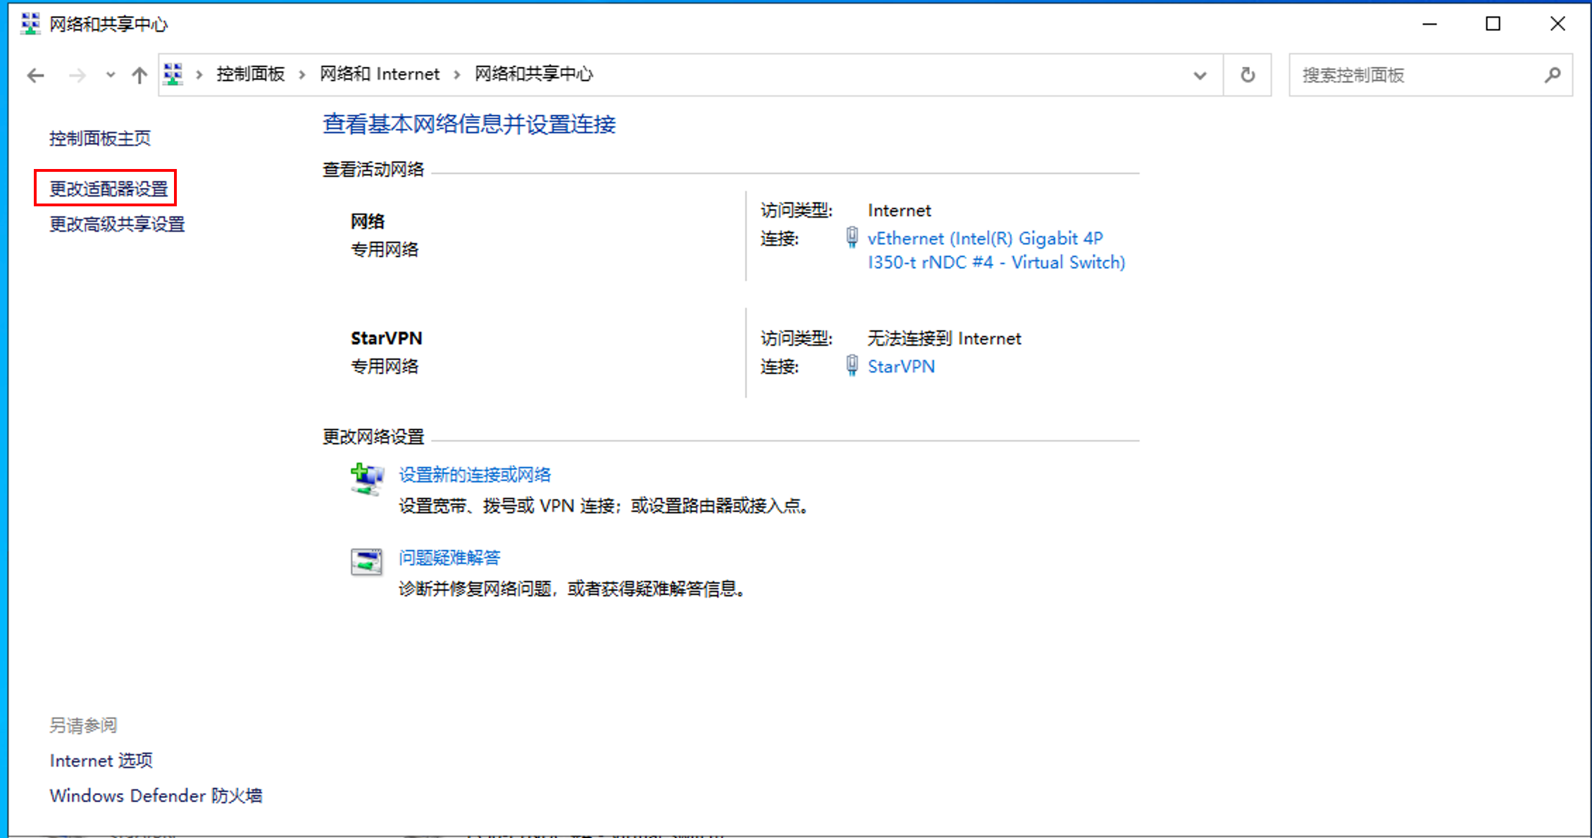Click the troubleshooter icon beside 问题疑难解答

tap(366, 561)
